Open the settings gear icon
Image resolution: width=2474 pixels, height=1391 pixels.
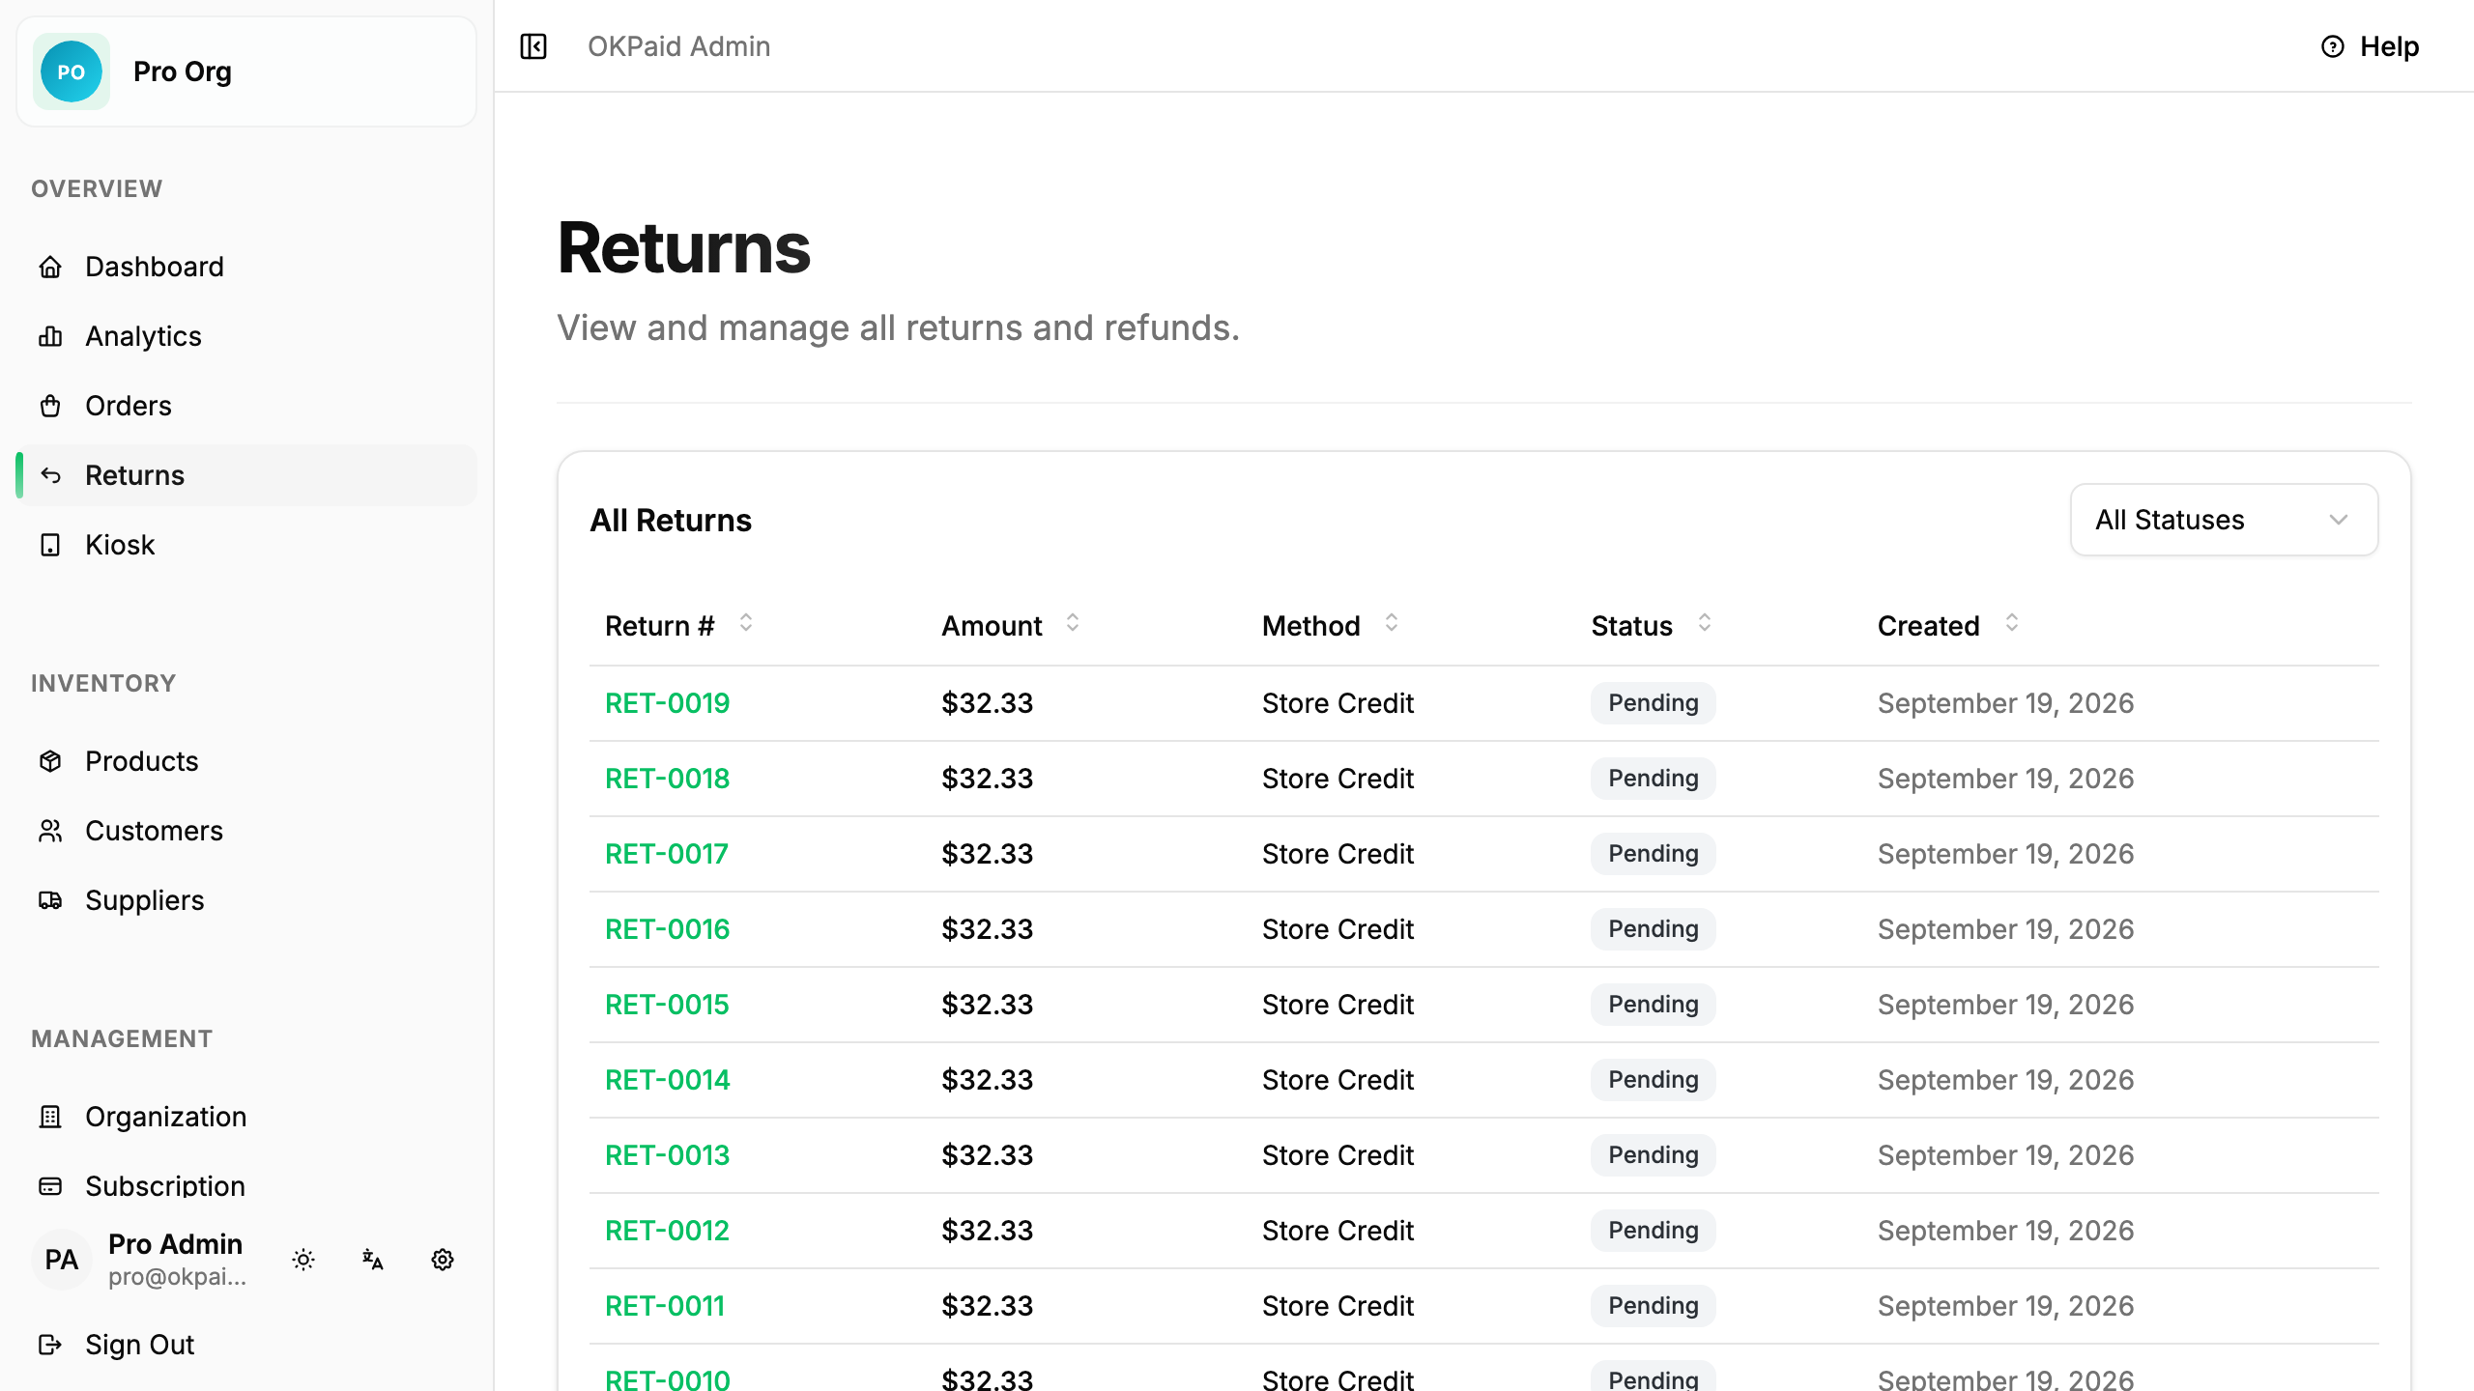pos(443,1260)
